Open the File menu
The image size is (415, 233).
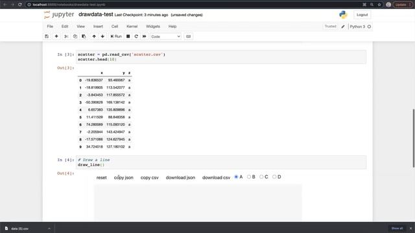pyautogui.click(x=50, y=27)
